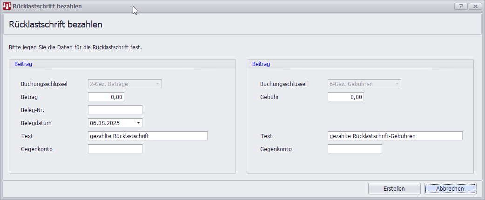485x200 pixels.
Task: Click the app icon in the title bar
Action: (x=7, y=7)
